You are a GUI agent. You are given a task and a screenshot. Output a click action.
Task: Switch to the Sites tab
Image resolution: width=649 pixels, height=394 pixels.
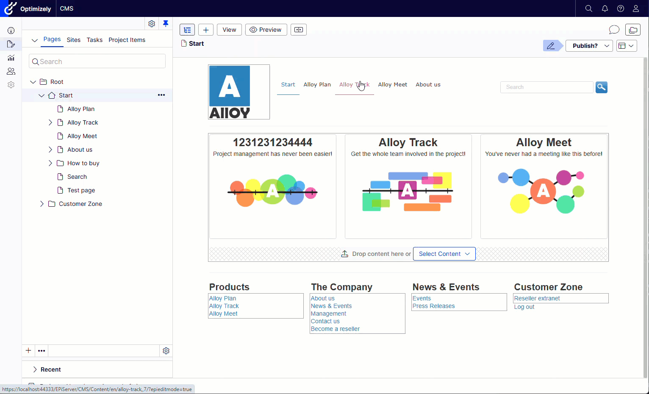(74, 40)
